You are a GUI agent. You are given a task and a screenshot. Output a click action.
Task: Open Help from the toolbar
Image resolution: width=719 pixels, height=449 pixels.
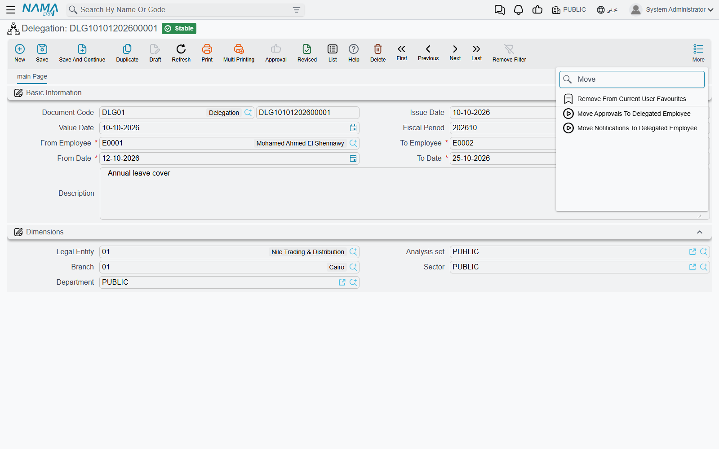[354, 53]
